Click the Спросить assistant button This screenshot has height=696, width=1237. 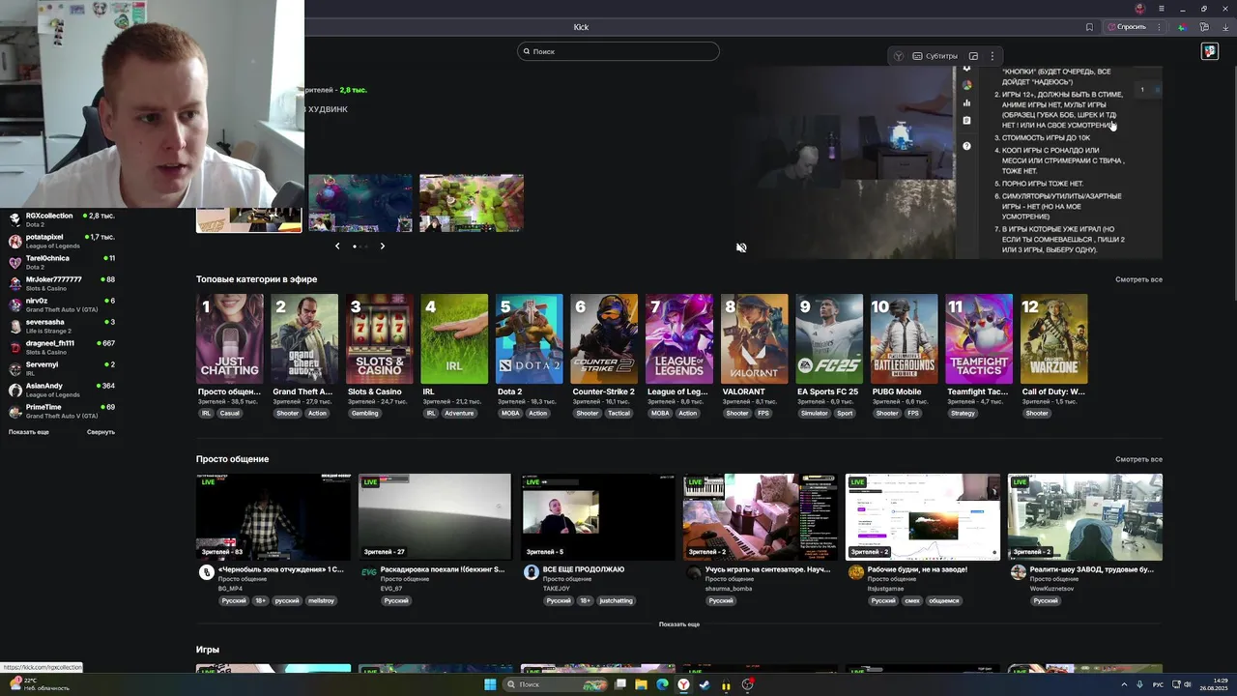pyautogui.click(x=1126, y=27)
